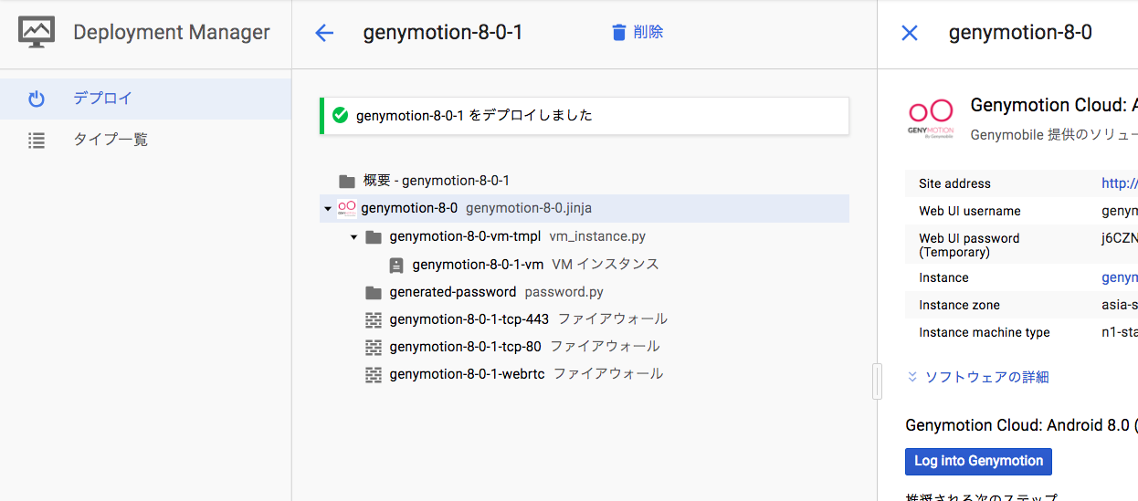Click the Site address label
This screenshot has width=1138, height=501.
(x=954, y=183)
